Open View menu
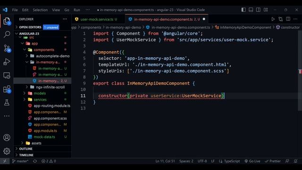Viewport: 302px width, 170px height. [56, 10]
